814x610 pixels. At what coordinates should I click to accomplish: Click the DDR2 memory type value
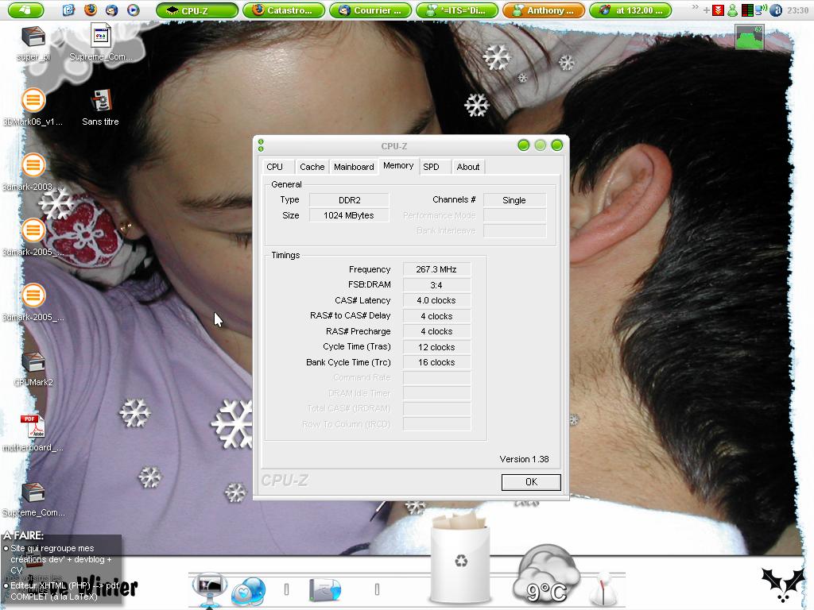pyautogui.click(x=349, y=199)
